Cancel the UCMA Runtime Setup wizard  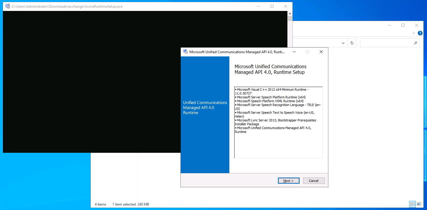(x=314, y=181)
